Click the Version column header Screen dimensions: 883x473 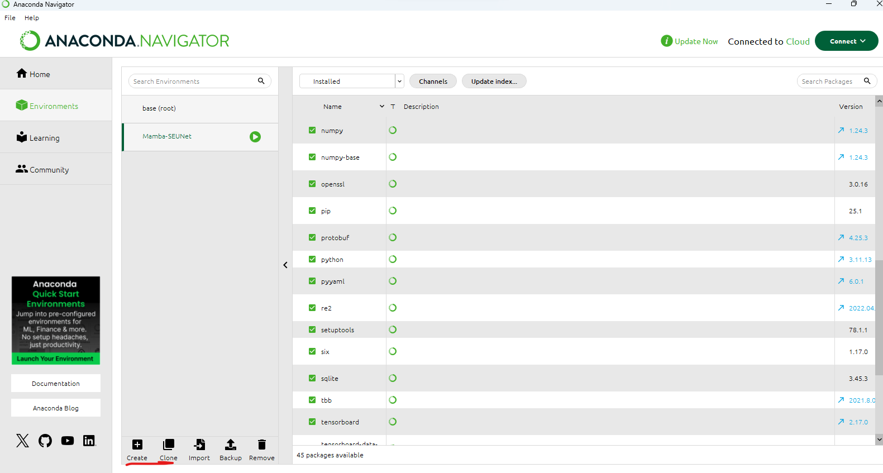click(x=851, y=106)
